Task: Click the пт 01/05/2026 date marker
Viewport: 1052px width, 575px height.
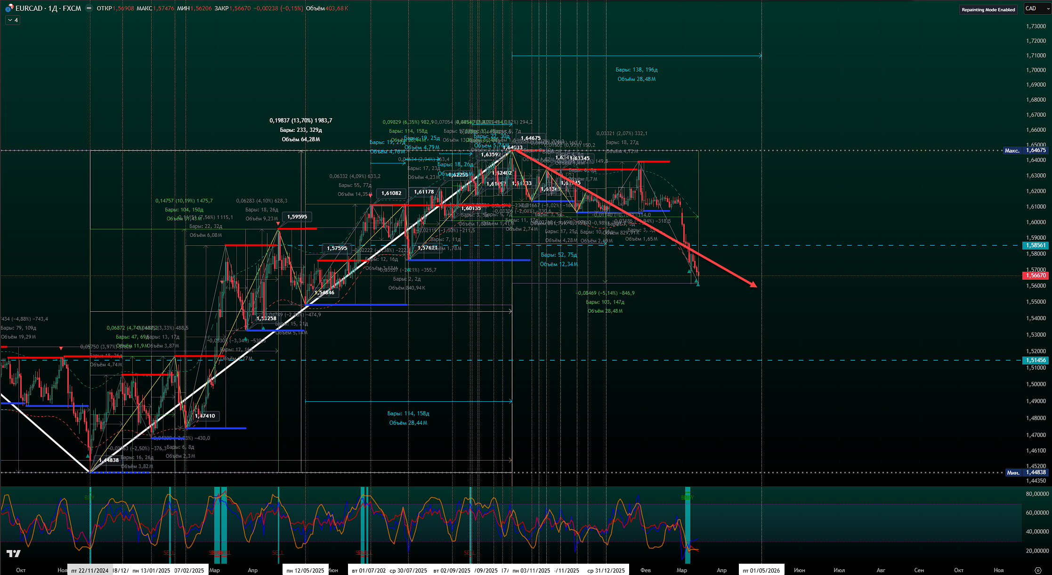Action: click(x=761, y=570)
